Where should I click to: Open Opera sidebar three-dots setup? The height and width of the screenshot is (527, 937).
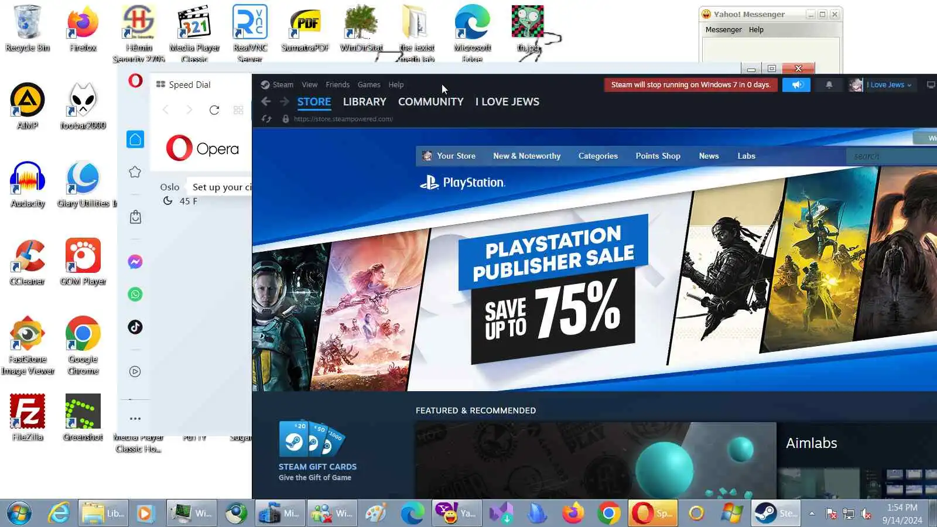135,419
